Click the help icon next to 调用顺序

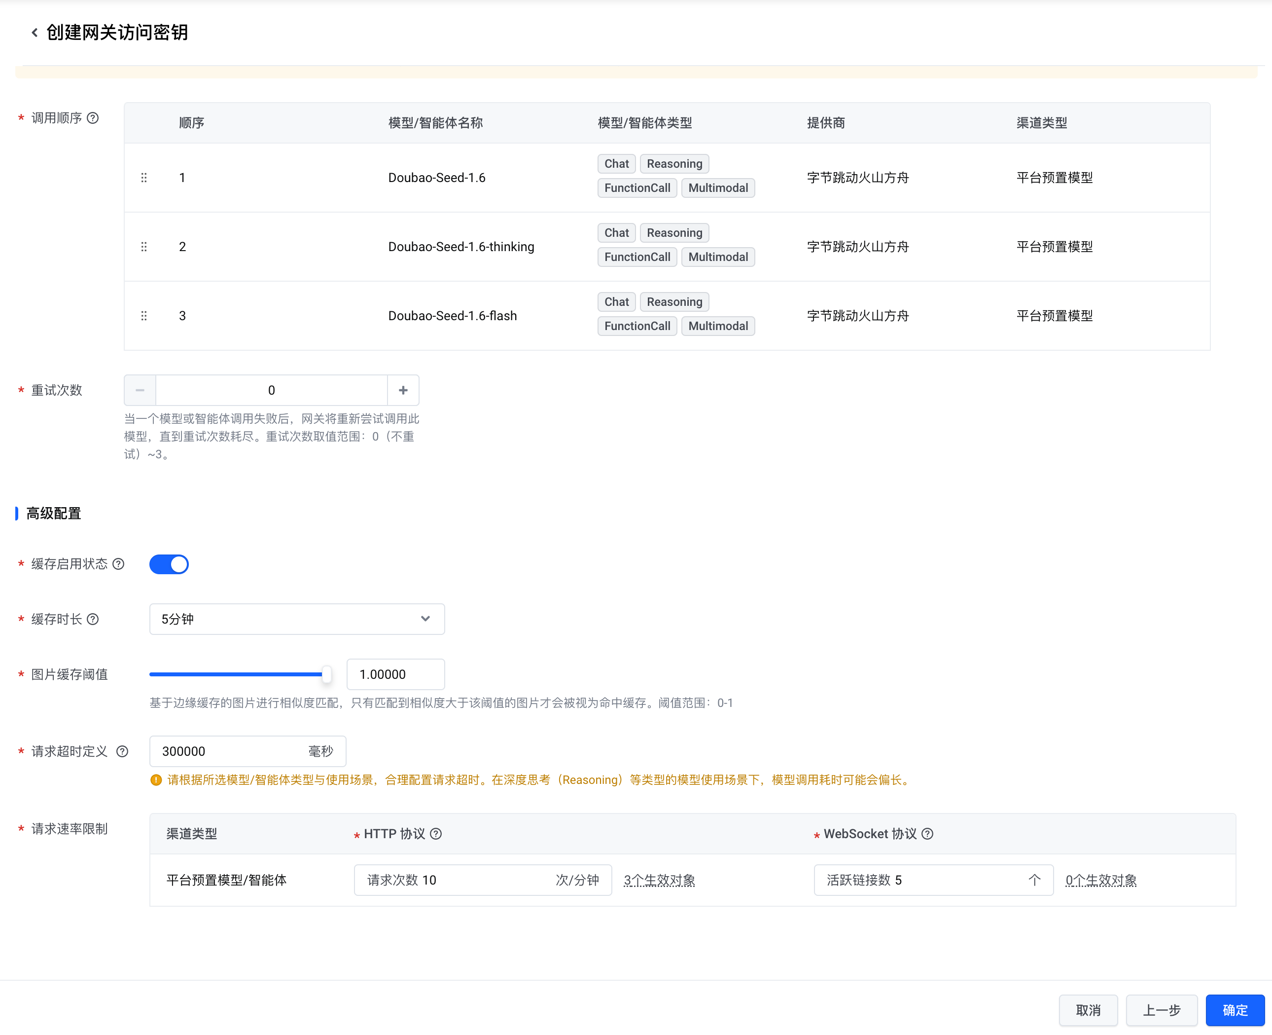(93, 118)
